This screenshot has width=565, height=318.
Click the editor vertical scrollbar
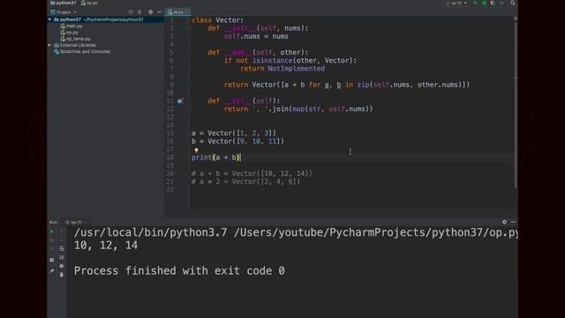(x=516, y=104)
